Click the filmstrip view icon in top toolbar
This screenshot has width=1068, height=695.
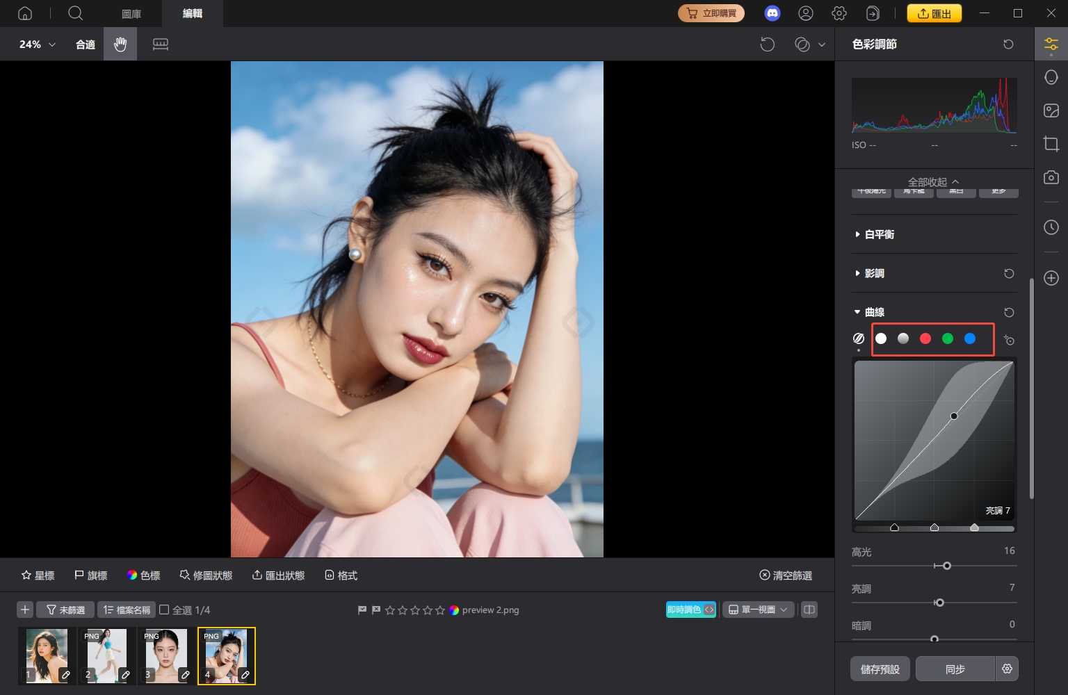click(161, 44)
